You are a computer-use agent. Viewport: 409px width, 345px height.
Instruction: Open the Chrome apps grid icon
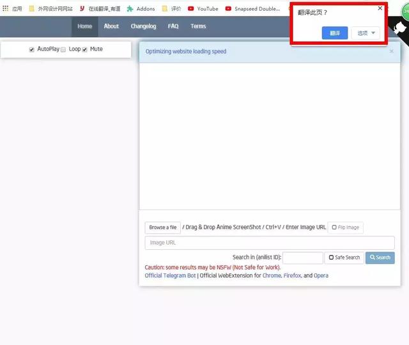pyautogui.click(x=6, y=8)
